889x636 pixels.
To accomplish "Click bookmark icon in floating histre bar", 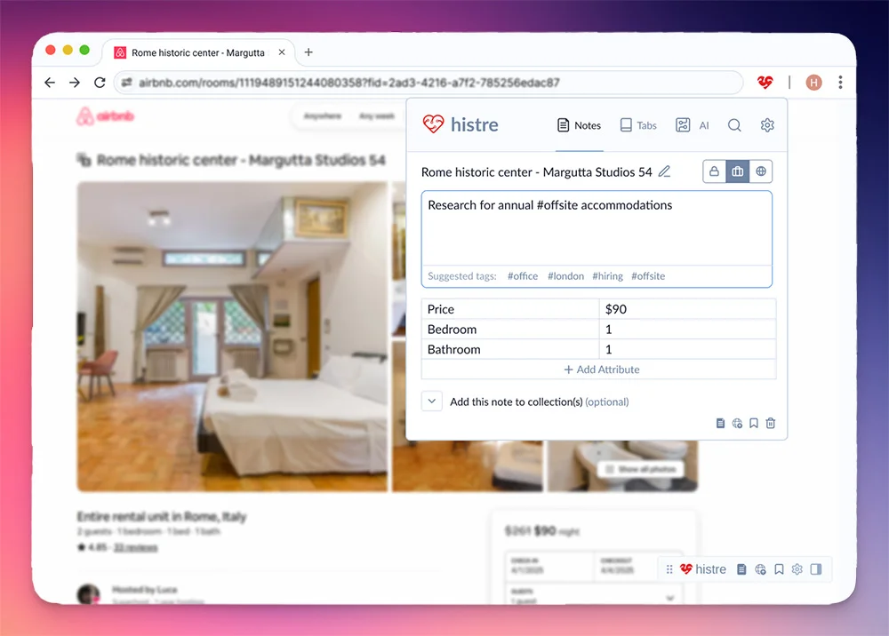I will (779, 569).
